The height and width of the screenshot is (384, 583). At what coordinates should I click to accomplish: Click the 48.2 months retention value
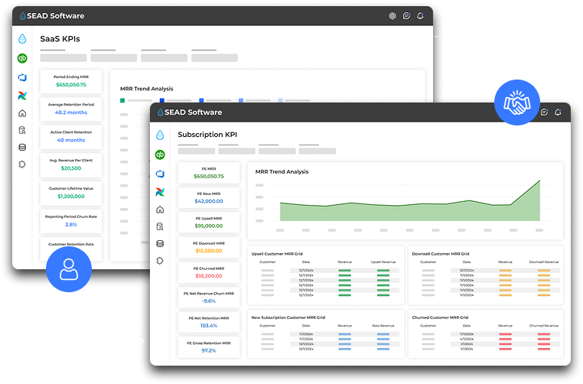pyautogui.click(x=71, y=112)
